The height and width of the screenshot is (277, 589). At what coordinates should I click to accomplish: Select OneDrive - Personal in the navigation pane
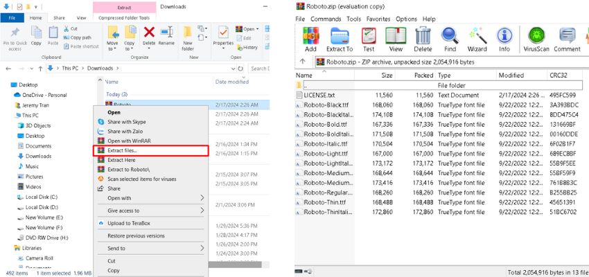tap(44, 95)
